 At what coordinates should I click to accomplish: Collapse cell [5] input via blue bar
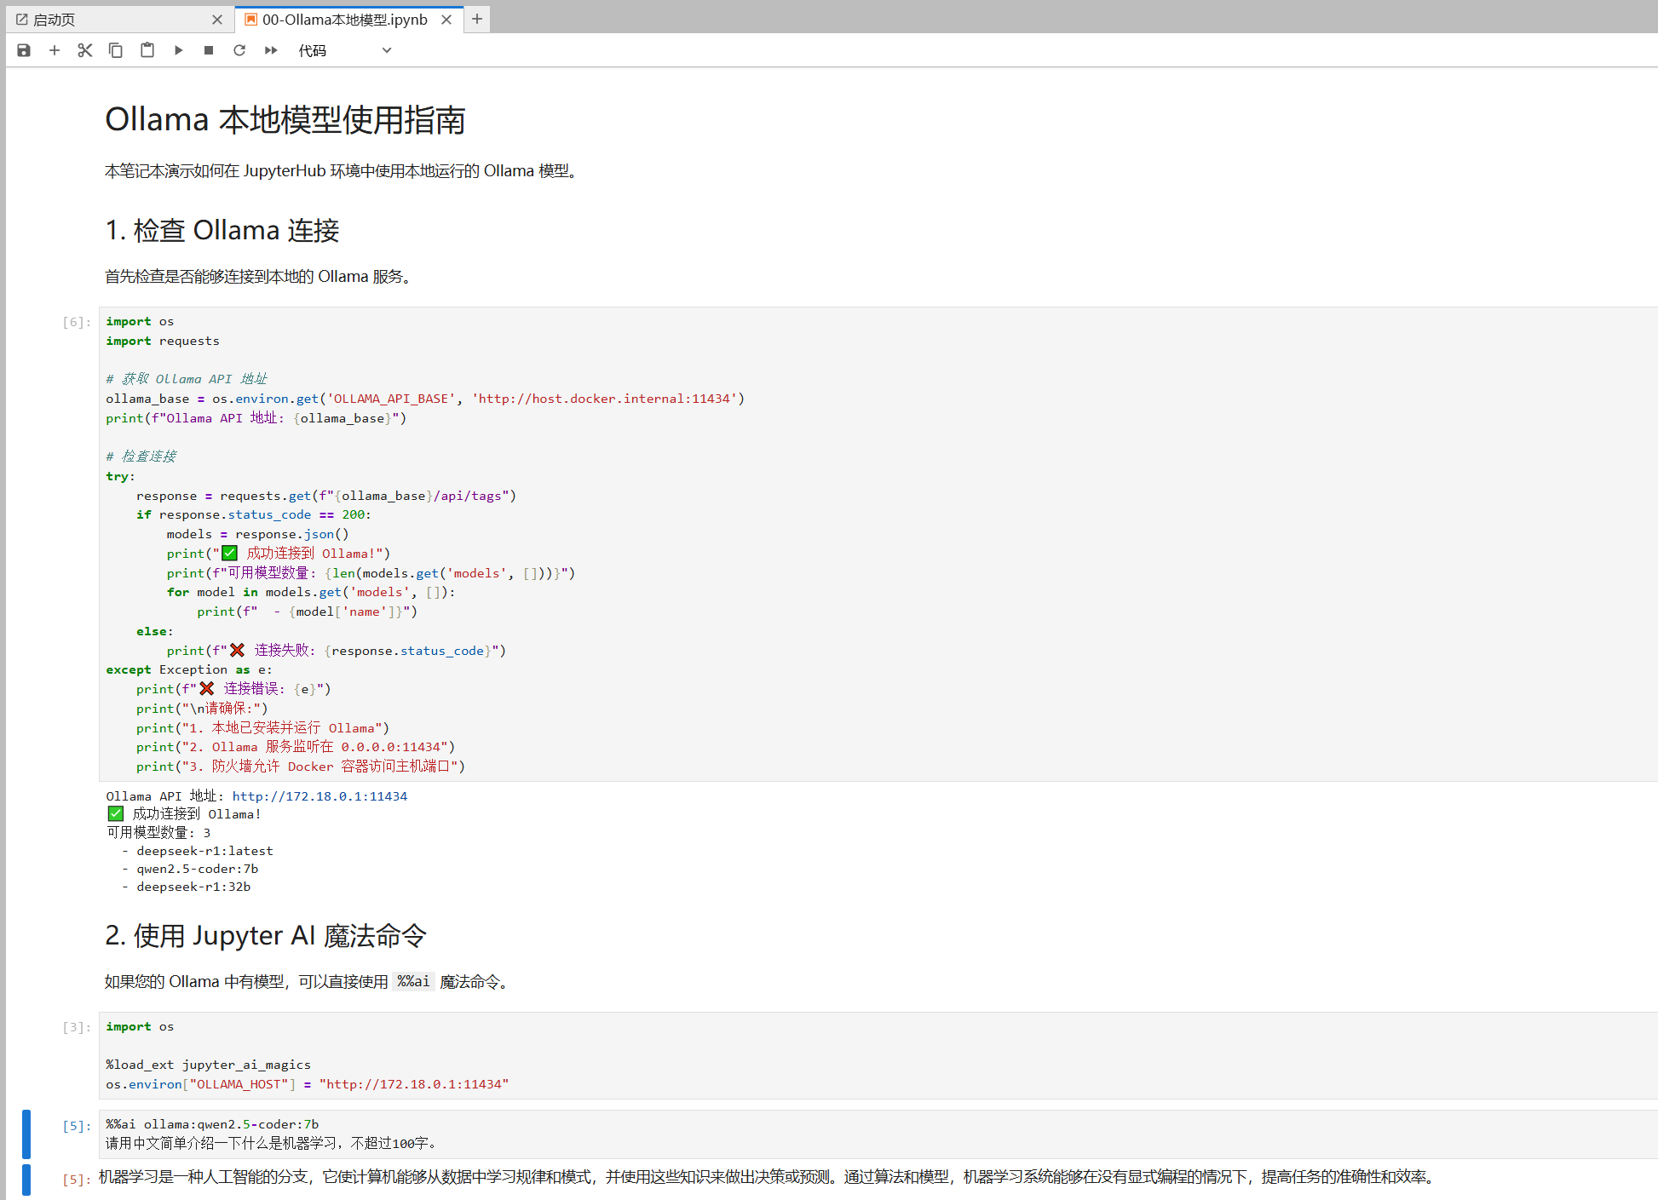[x=26, y=1134]
